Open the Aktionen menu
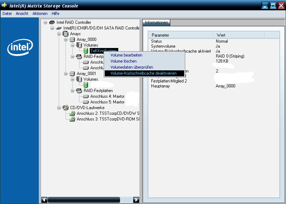Screen dimensions: 286x204 [40, 14]
